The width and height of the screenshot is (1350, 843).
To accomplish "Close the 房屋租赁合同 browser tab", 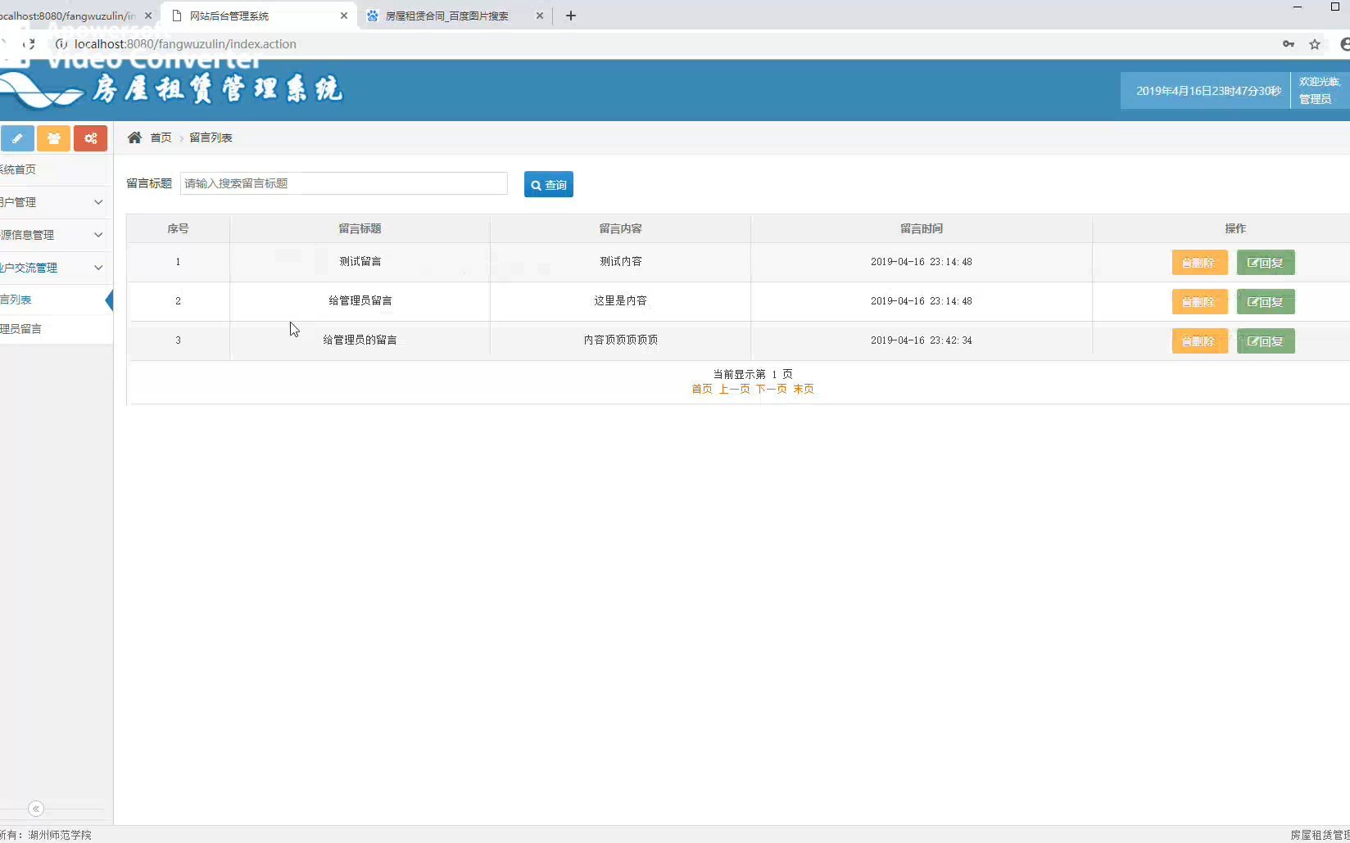I will click(540, 16).
